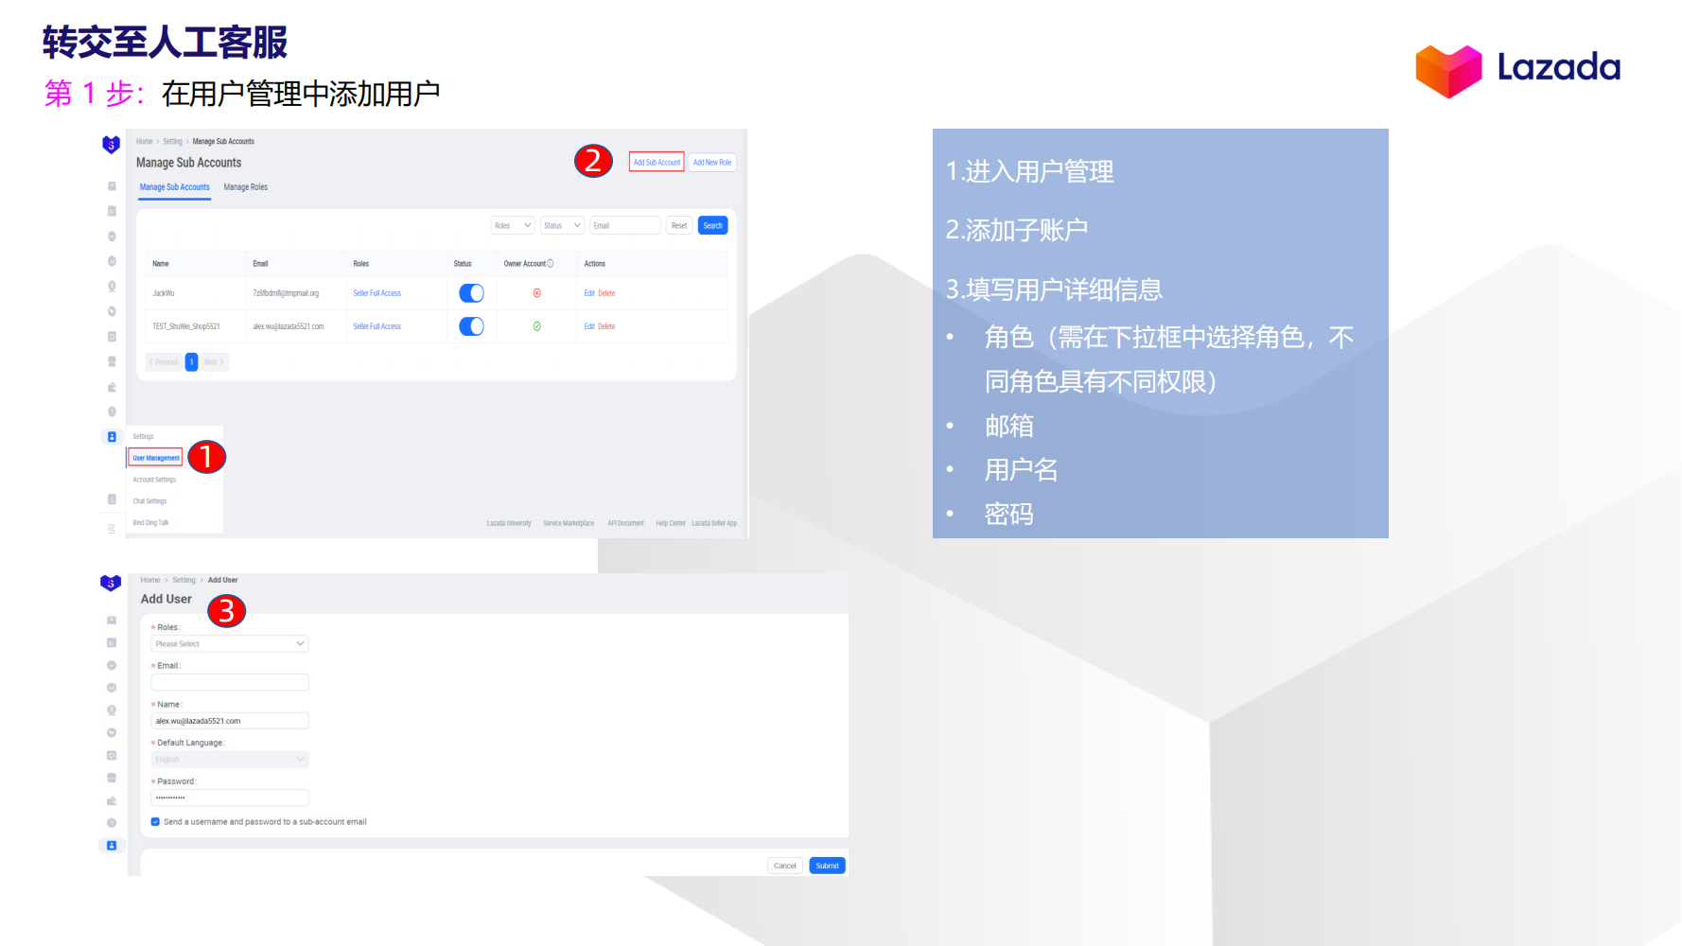The width and height of the screenshot is (1682, 946).
Task: Click Home breadcrumb in Manage Sub Accounts screenshot
Action: tap(144, 142)
